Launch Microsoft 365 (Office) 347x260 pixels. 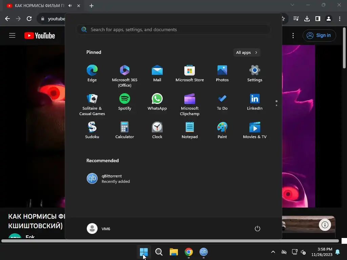[x=125, y=76]
